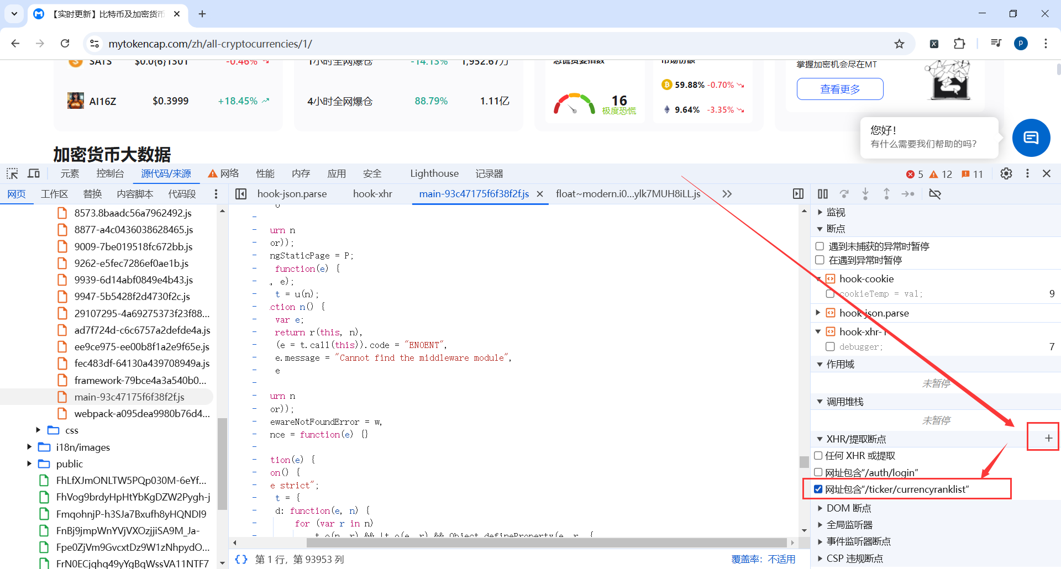The height and width of the screenshot is (569, 1061).
Task: Open navigator more options dots
Action: [216, 194]
